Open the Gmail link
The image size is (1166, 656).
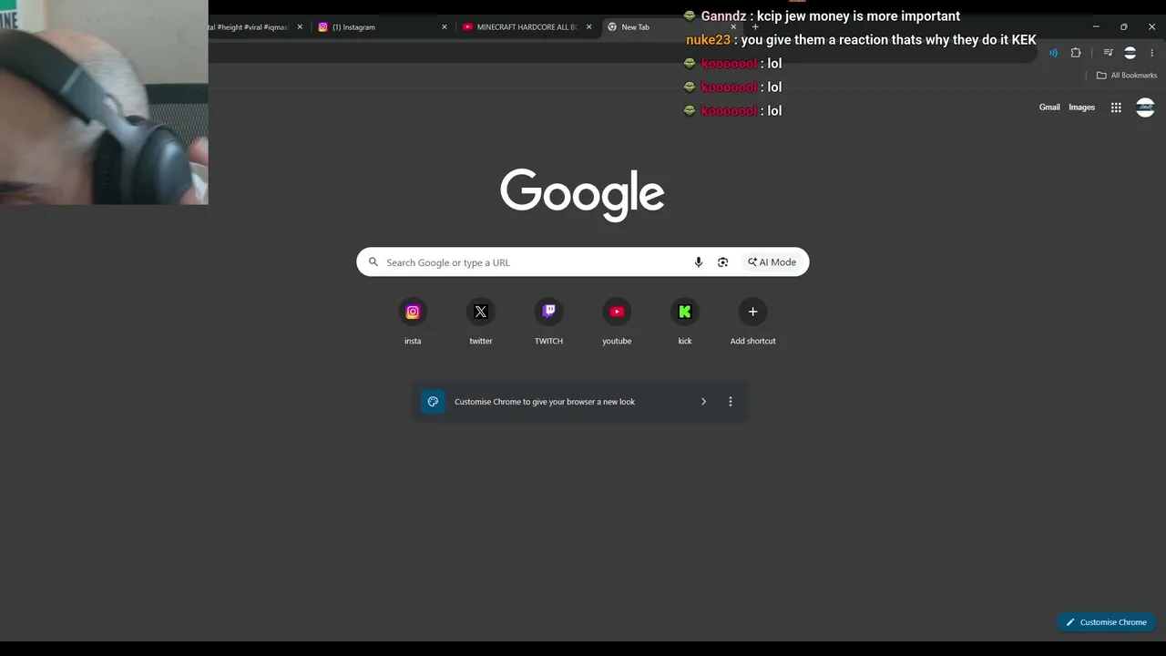click(1049, 108)
